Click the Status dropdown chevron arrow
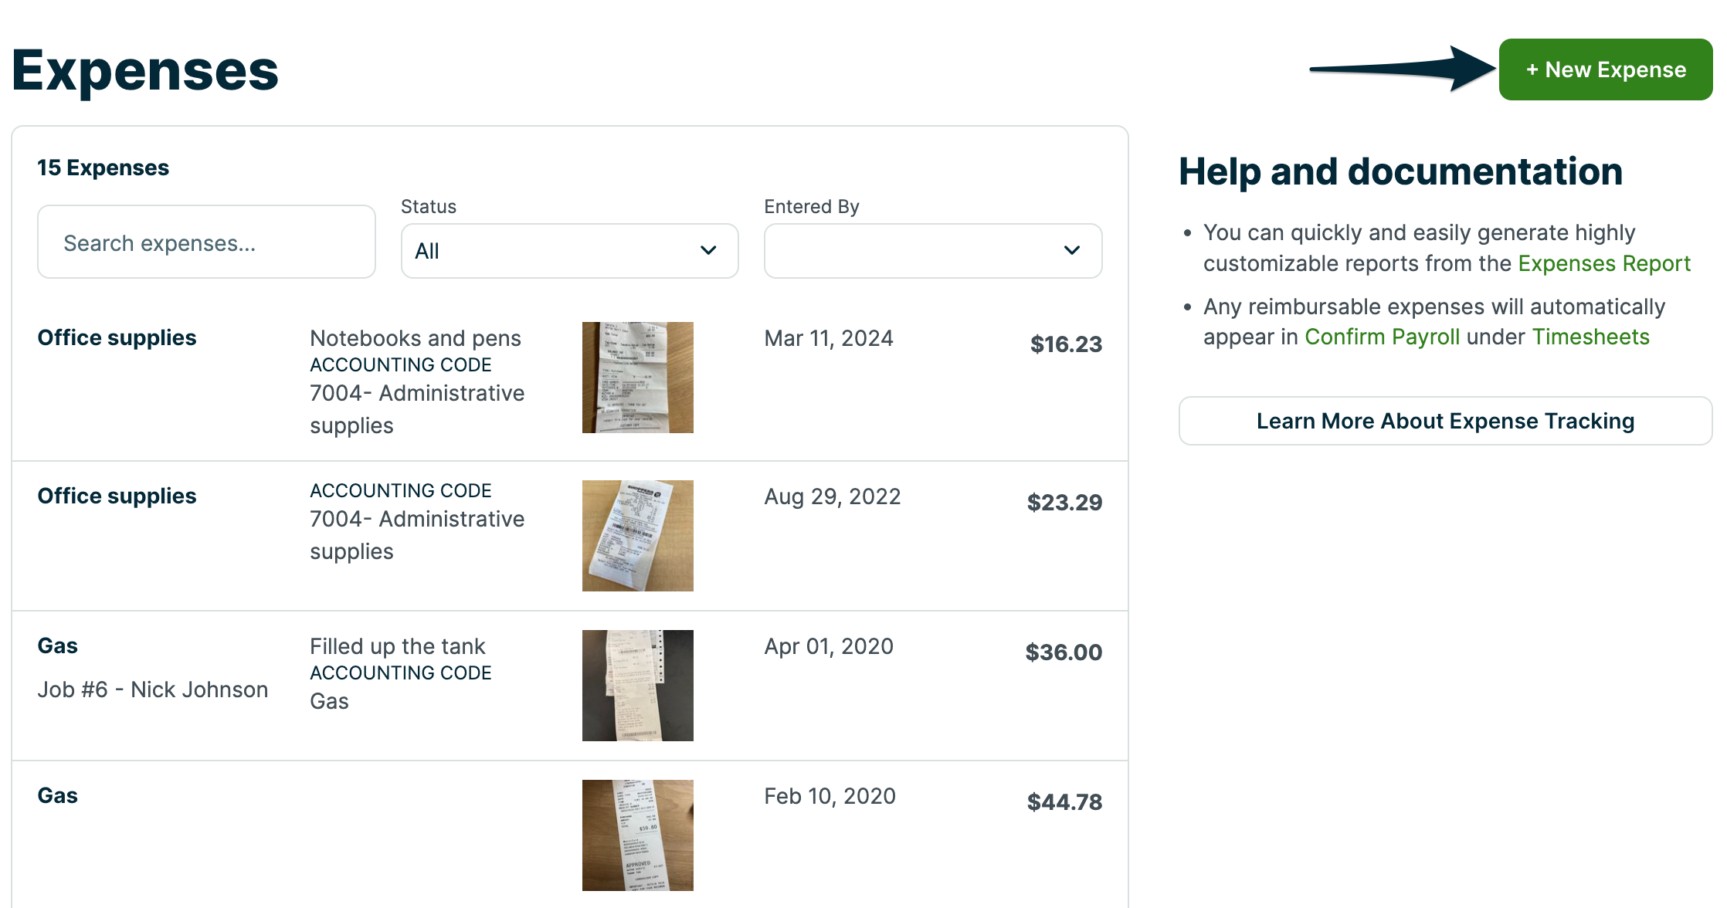Viewport: 1727px width, 908px height. coord(707,251)
